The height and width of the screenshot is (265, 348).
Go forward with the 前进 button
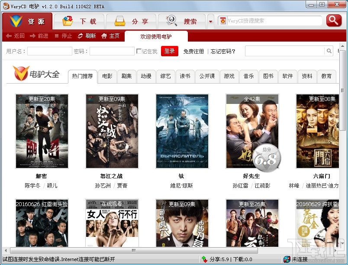click(x=39, y=36)
